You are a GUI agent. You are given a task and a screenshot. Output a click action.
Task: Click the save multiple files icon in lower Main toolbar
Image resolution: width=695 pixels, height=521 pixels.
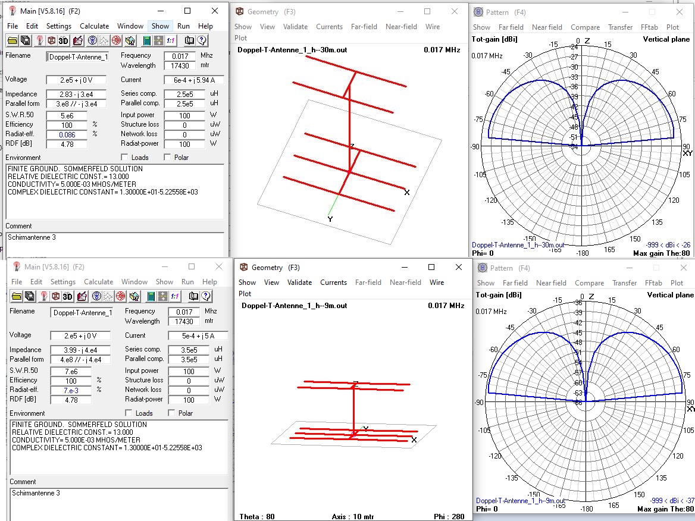tap(30, 296)
